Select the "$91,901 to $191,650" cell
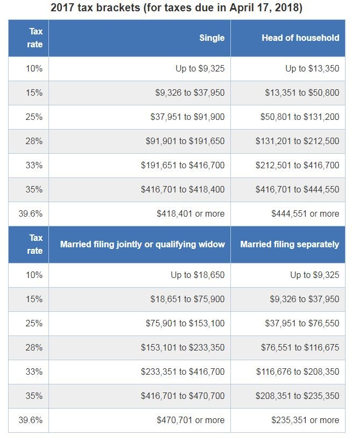 click(x=185, y=141)
